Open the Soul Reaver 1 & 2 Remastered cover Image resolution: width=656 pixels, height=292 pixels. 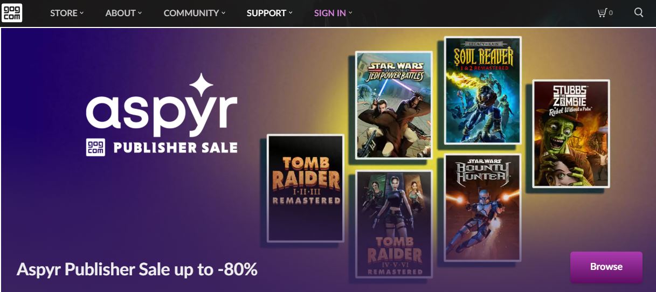coord(483,91)
